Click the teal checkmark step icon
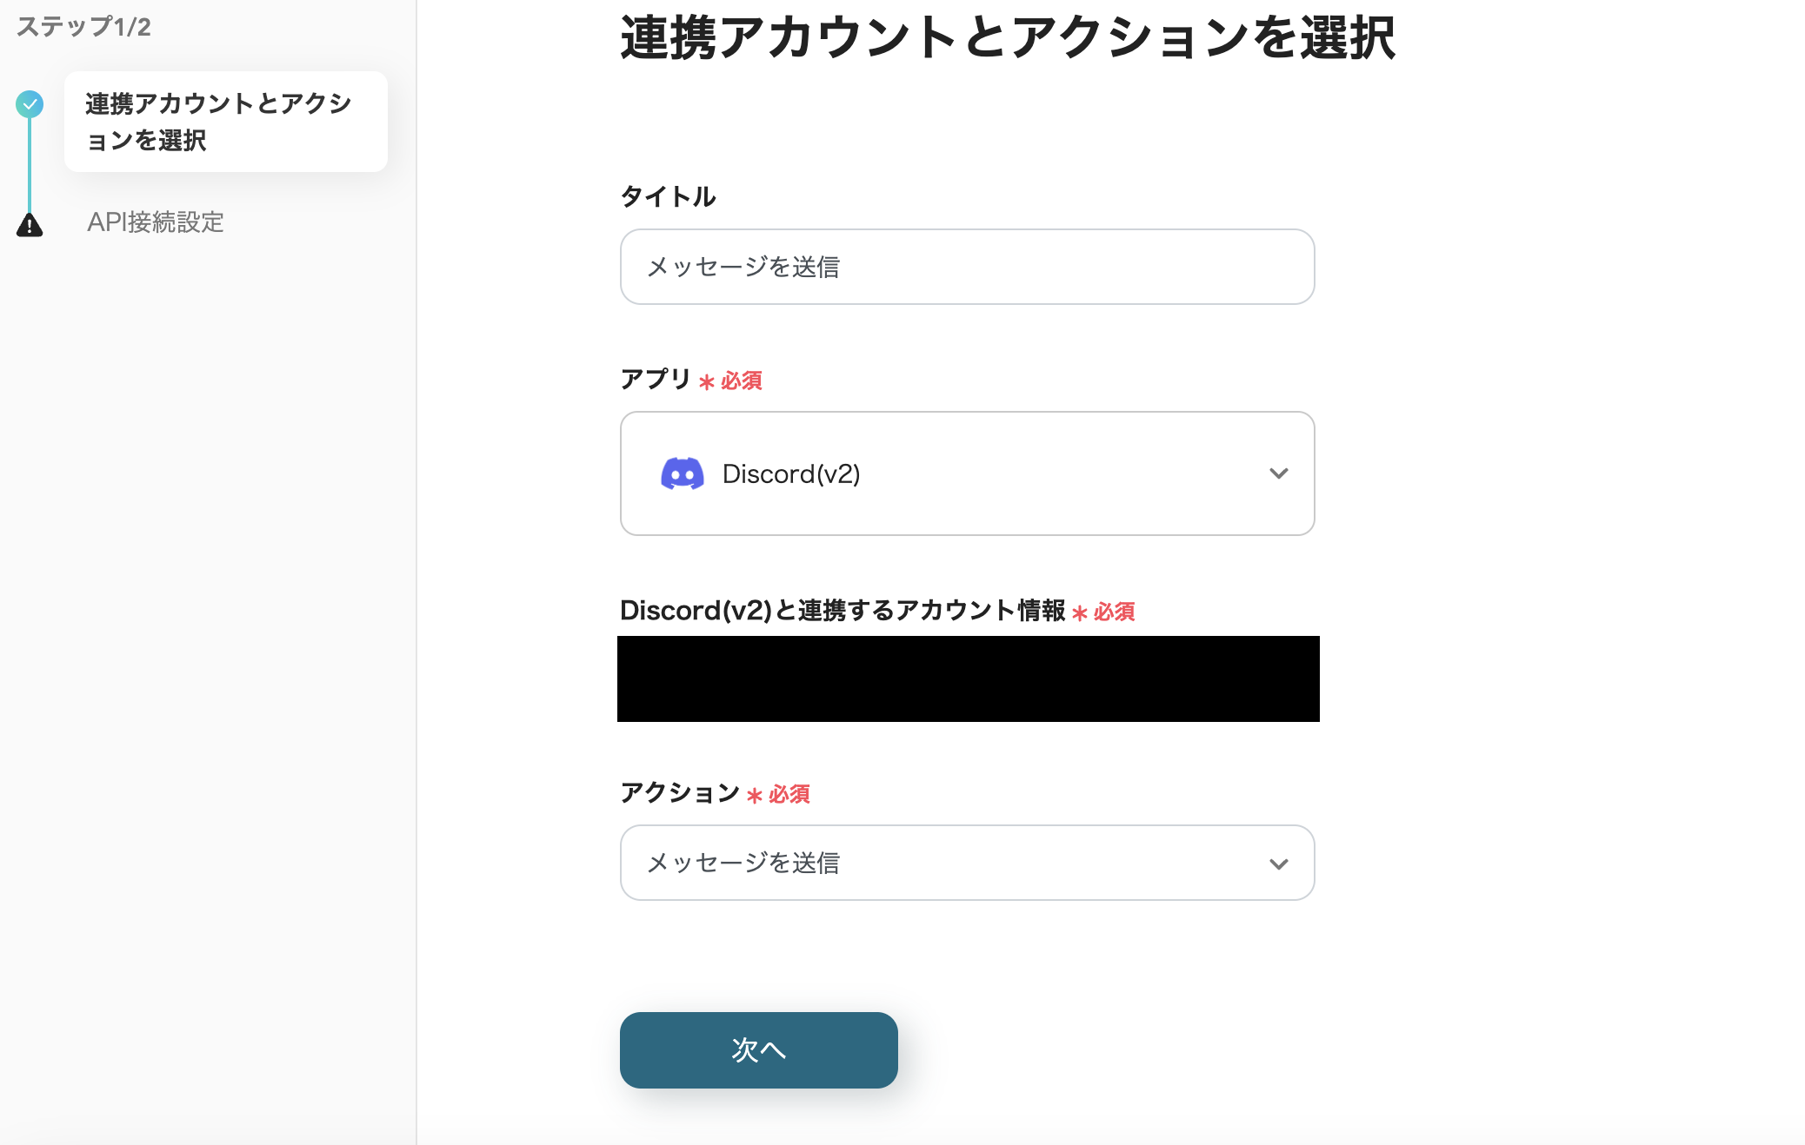The height and width of the screenshot is (1145, 1805). (30, 104)
